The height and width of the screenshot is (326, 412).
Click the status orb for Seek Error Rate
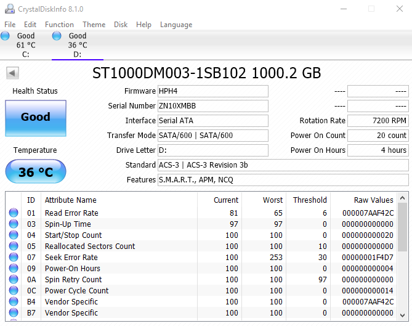(14, 257)
